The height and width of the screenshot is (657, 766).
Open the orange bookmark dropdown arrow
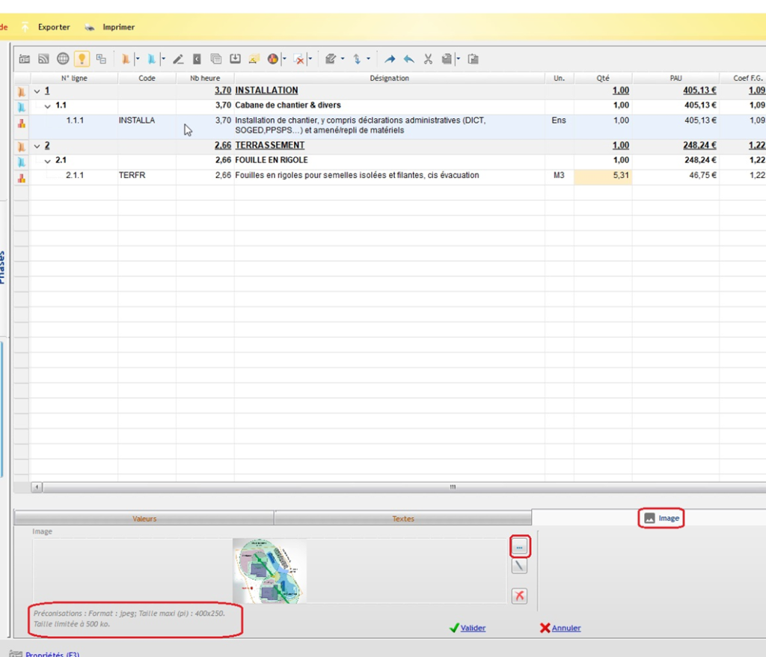(138, 59)
